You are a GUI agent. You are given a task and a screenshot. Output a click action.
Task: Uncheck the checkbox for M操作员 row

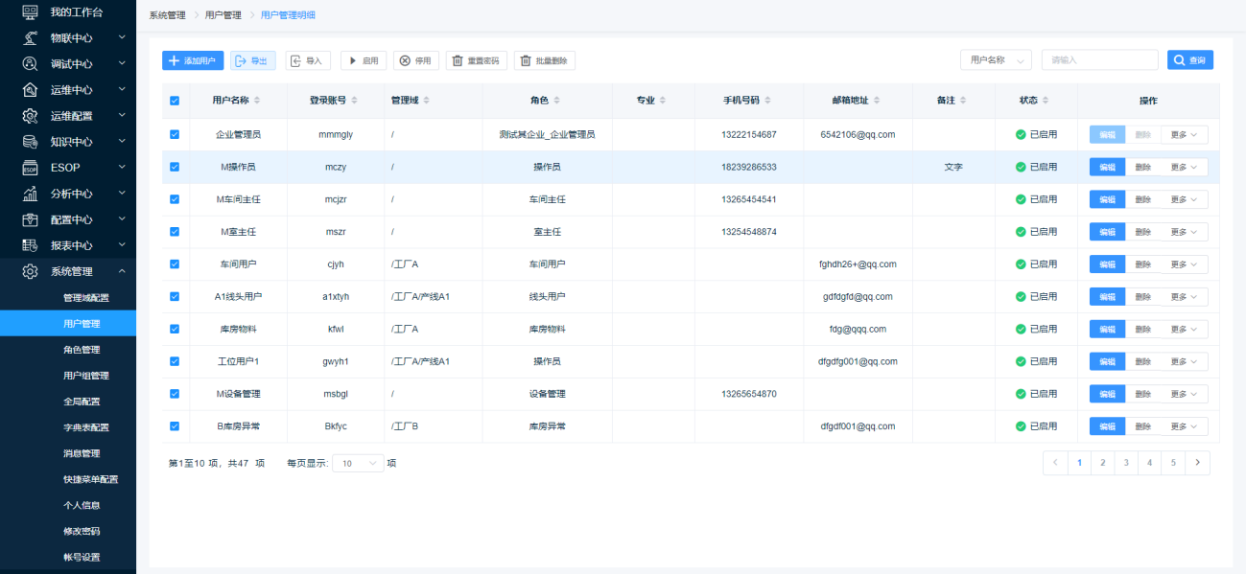click(175, 167)
